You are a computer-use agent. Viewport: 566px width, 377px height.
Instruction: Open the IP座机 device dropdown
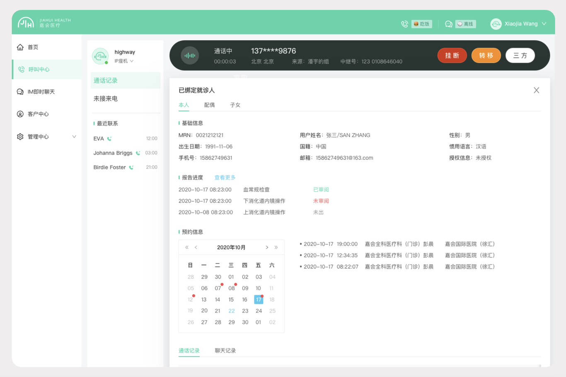coord(124,61)
